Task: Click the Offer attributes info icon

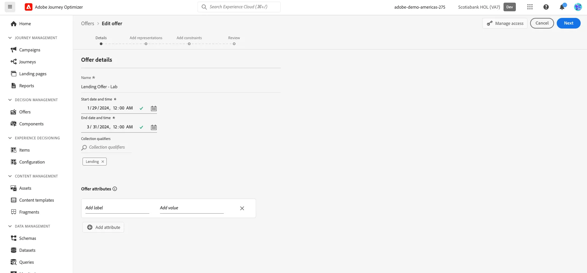Action: pyautogui.click(x=115, y=189)
